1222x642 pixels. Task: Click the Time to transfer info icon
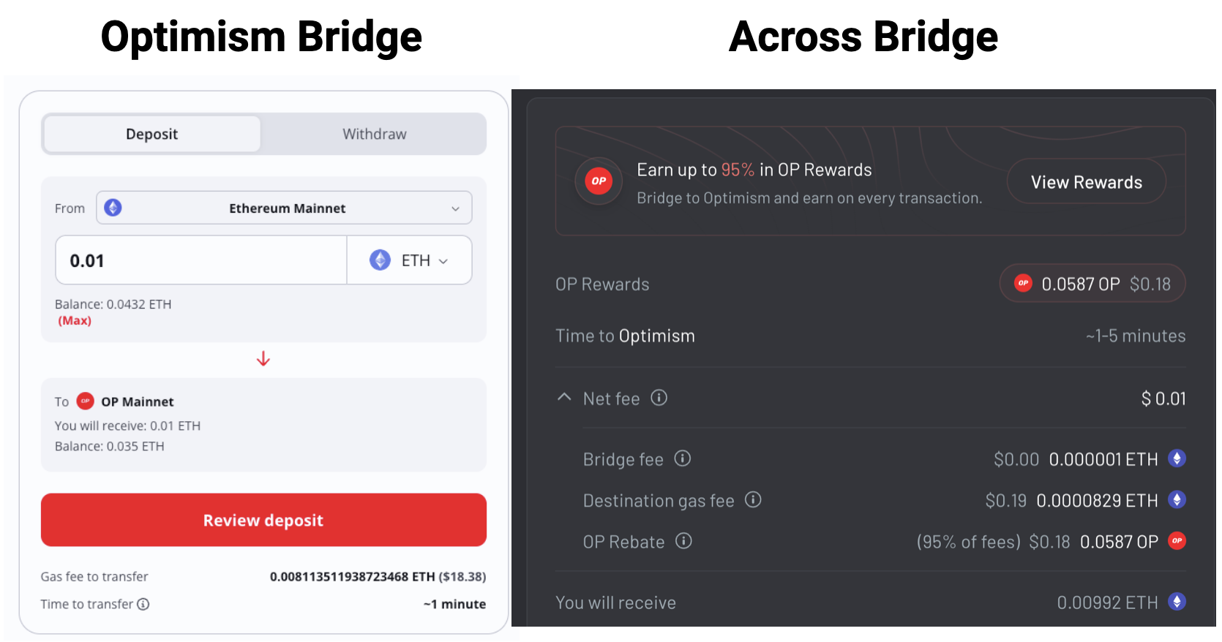coord(143,604)
